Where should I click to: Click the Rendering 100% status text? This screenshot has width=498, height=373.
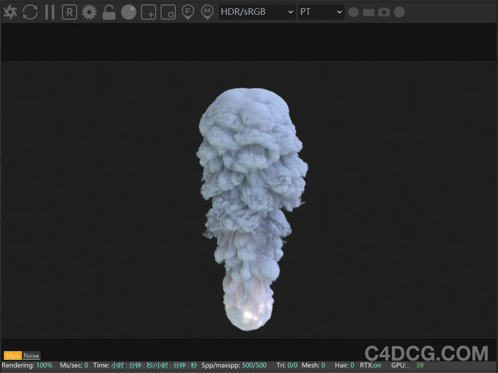pyautogui.click(x=27, y=365)
